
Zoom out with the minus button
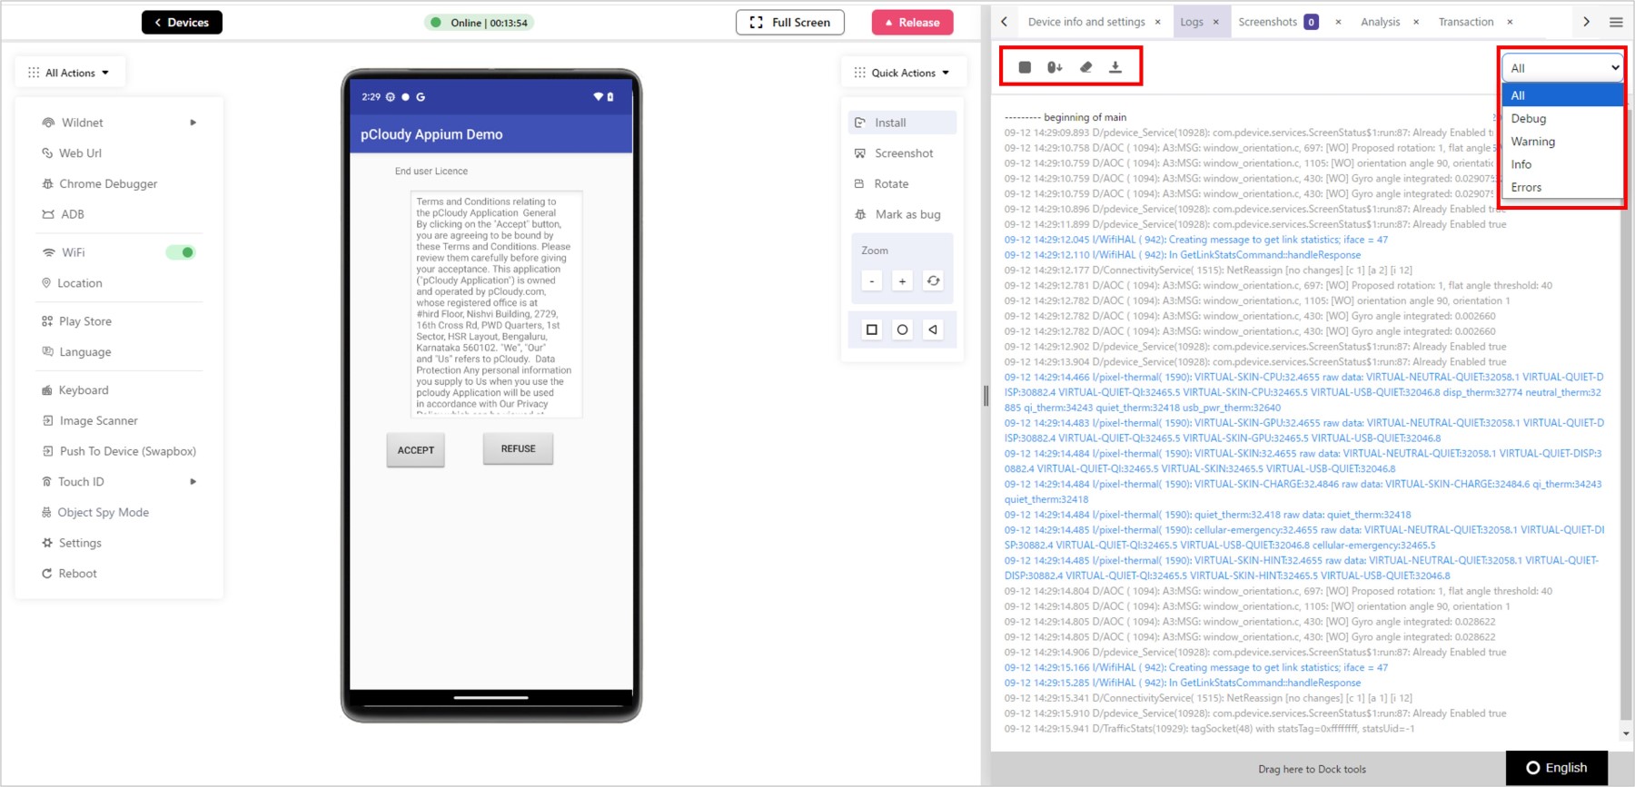(x=872, y=280)
